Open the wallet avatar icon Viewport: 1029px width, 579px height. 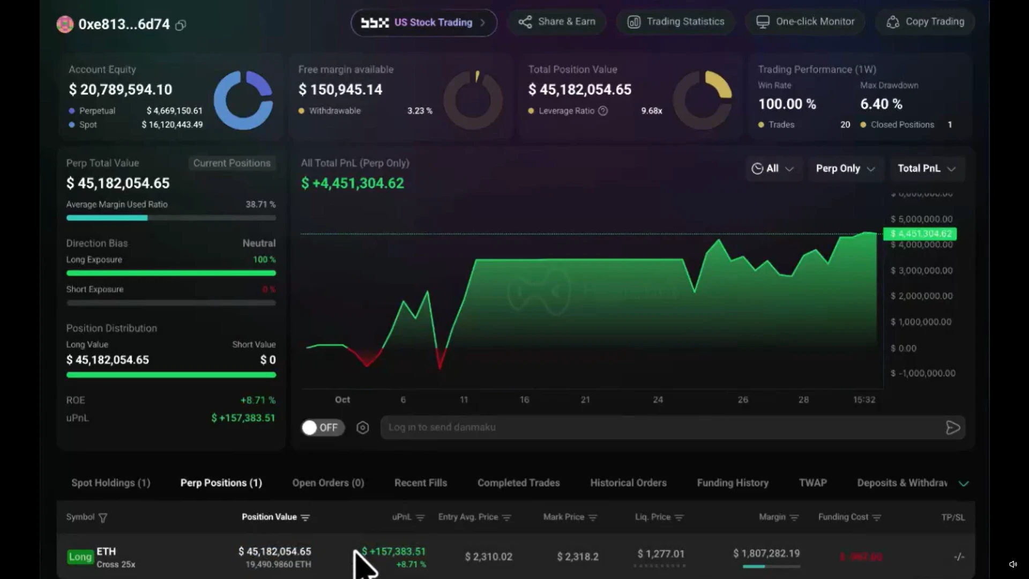coord(65,24)
